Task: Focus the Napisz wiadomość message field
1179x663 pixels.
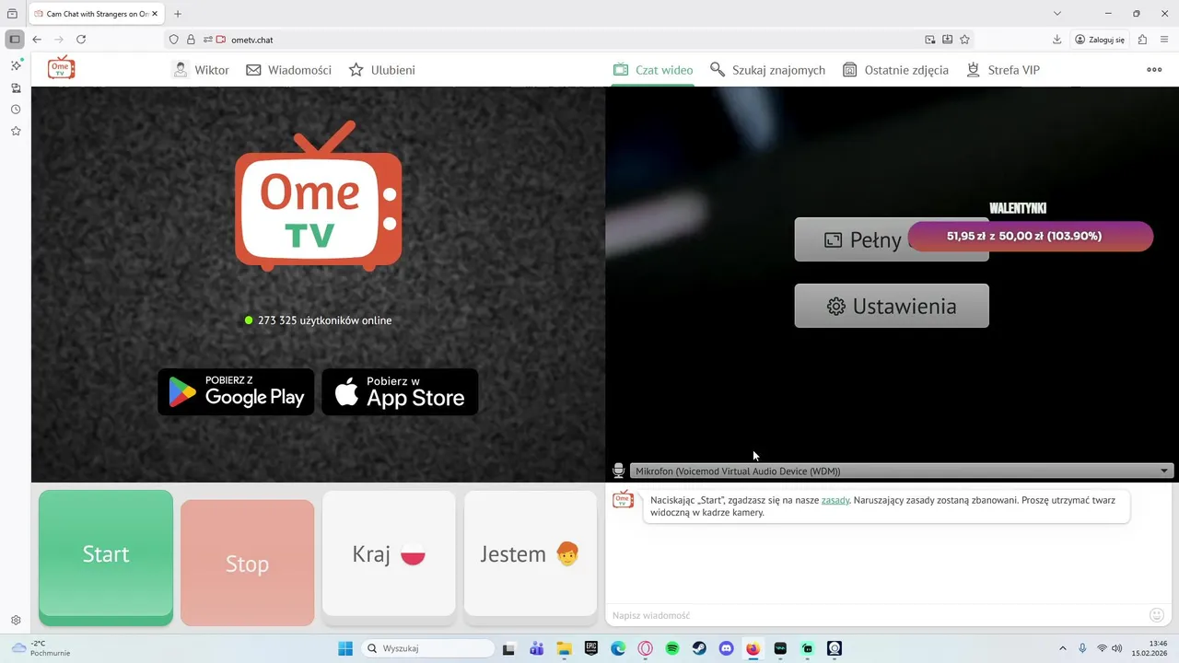Action: (875, 615)
